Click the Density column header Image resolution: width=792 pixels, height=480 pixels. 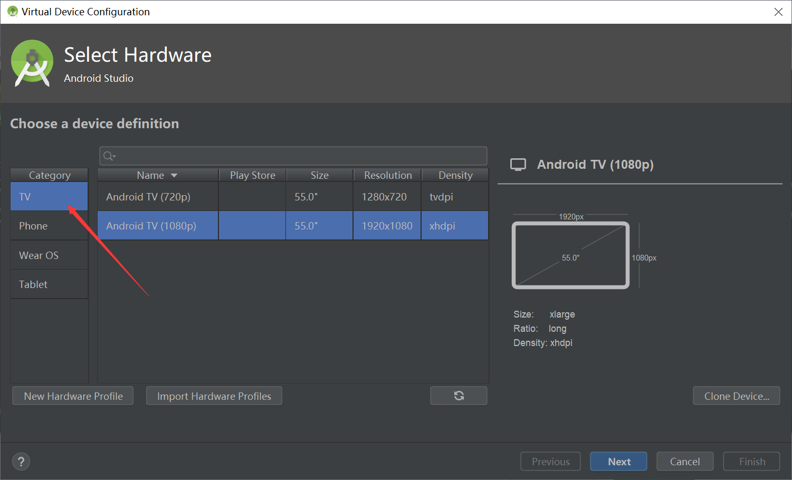[x=455, y=175]
